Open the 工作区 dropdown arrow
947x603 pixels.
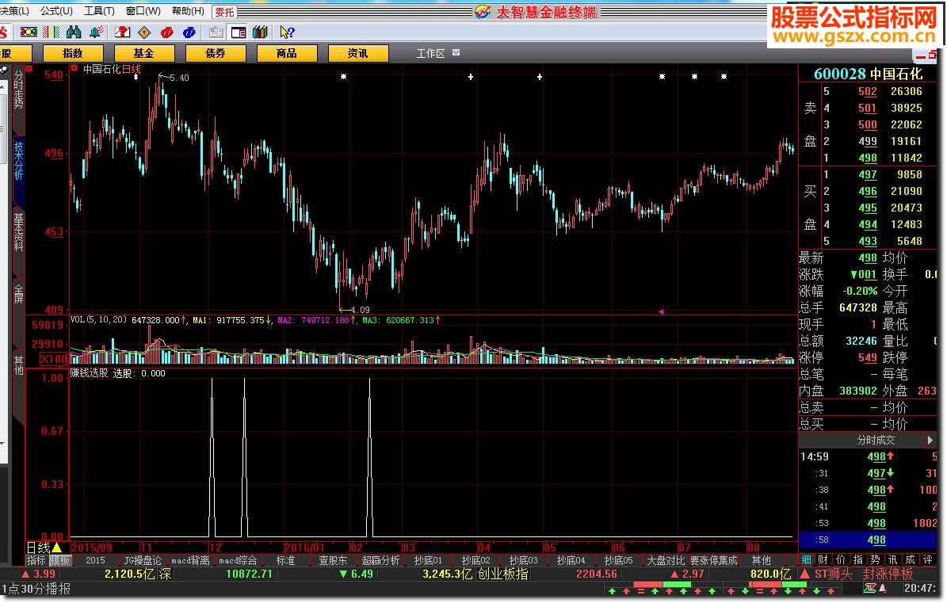tap(456, 52)
